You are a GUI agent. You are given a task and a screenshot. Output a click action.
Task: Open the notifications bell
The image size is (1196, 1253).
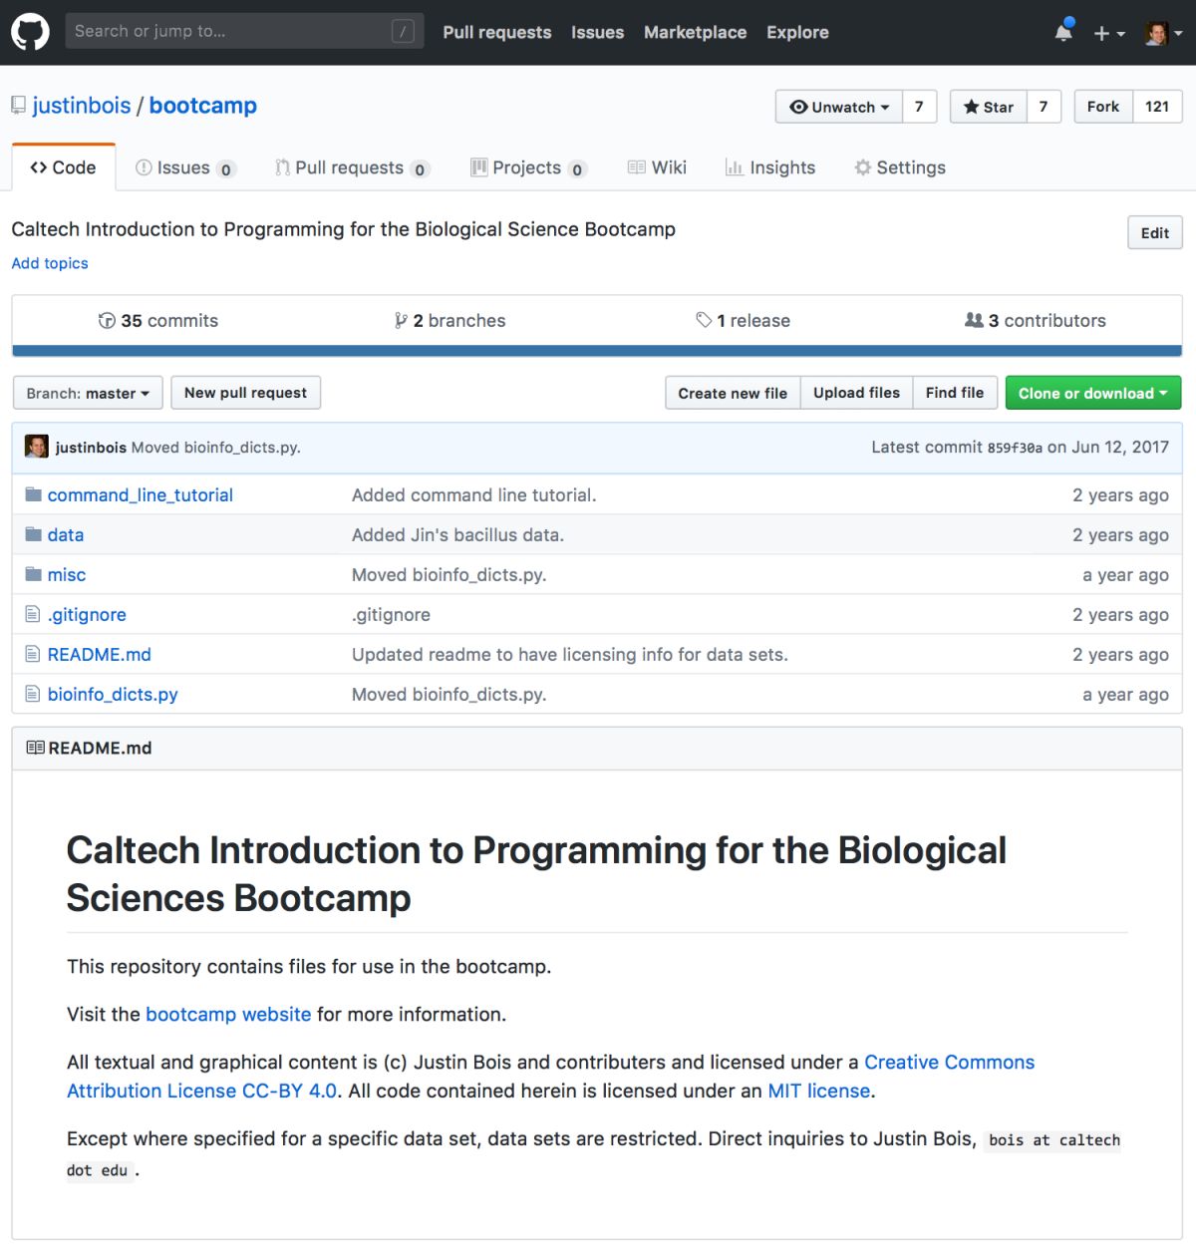click(x=1063, y=33)
